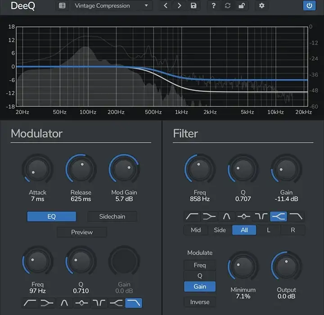Click the Release knob

click(81, 169)
